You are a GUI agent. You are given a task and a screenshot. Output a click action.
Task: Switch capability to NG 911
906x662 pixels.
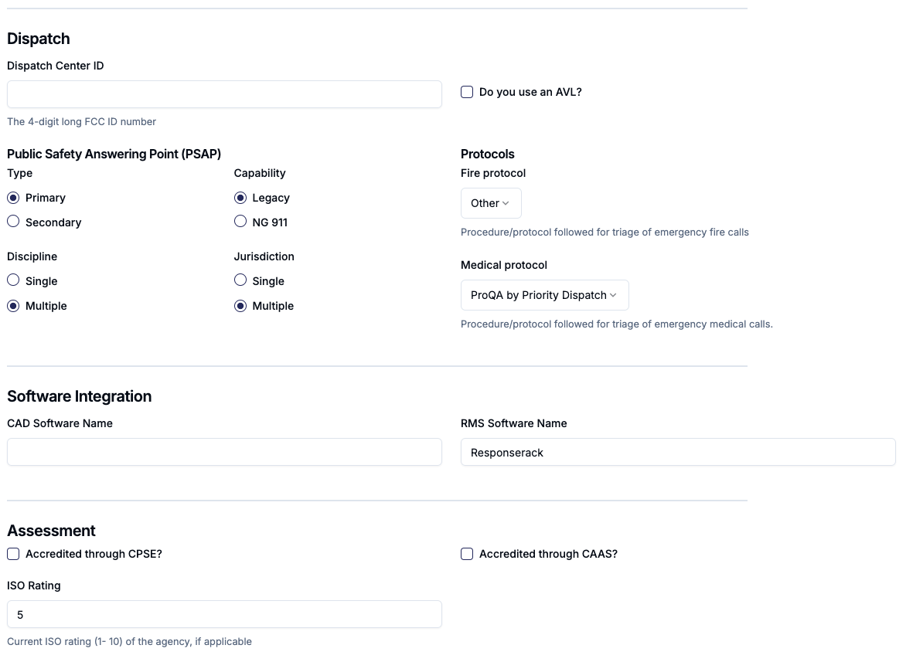pos(240,222)
